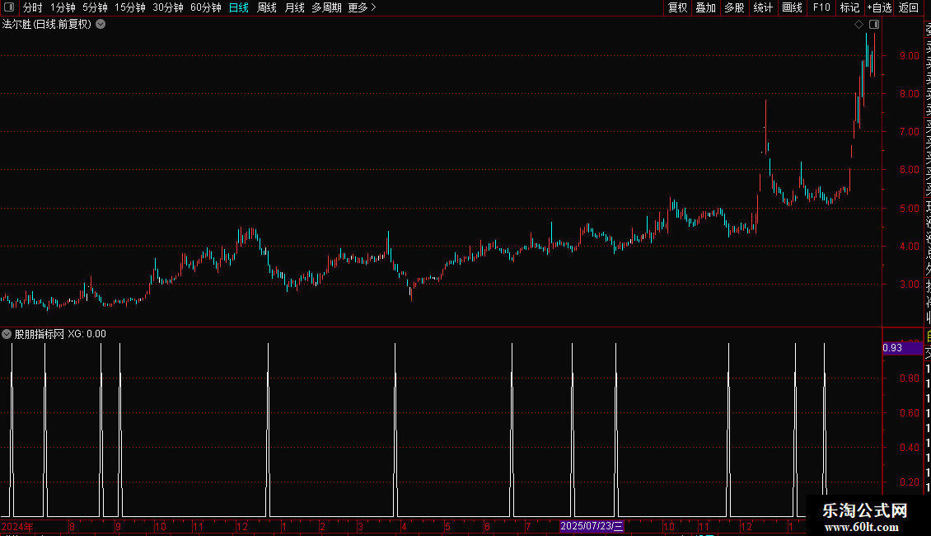Switch to 月线 monthly chart
Screen dimensions: 931x536
(x=294, y=7)
